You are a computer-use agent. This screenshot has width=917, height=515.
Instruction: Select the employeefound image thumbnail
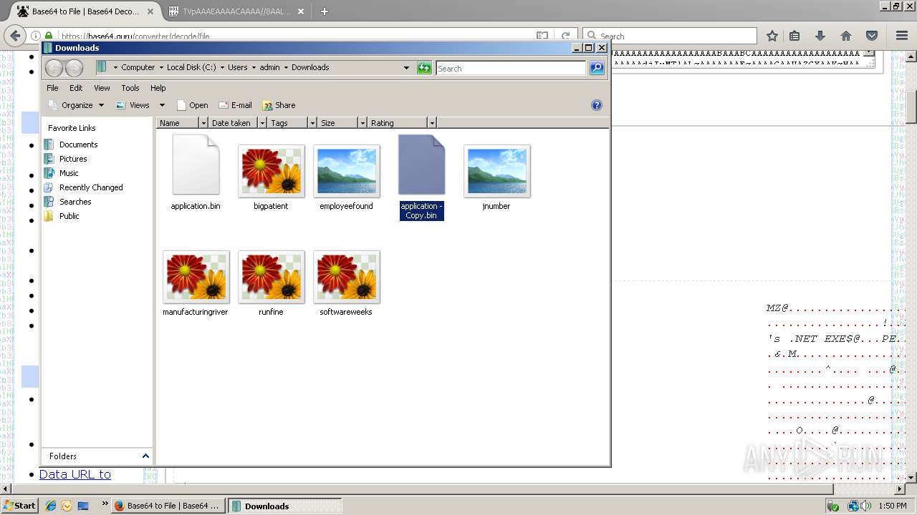(346, 171)
